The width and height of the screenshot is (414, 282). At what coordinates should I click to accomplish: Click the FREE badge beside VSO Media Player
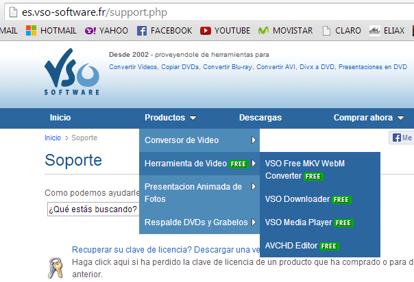[x=343, y=223]
